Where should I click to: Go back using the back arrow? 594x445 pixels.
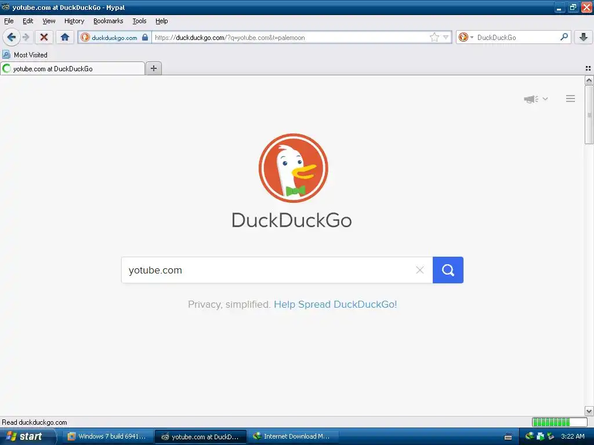[11, 37]
